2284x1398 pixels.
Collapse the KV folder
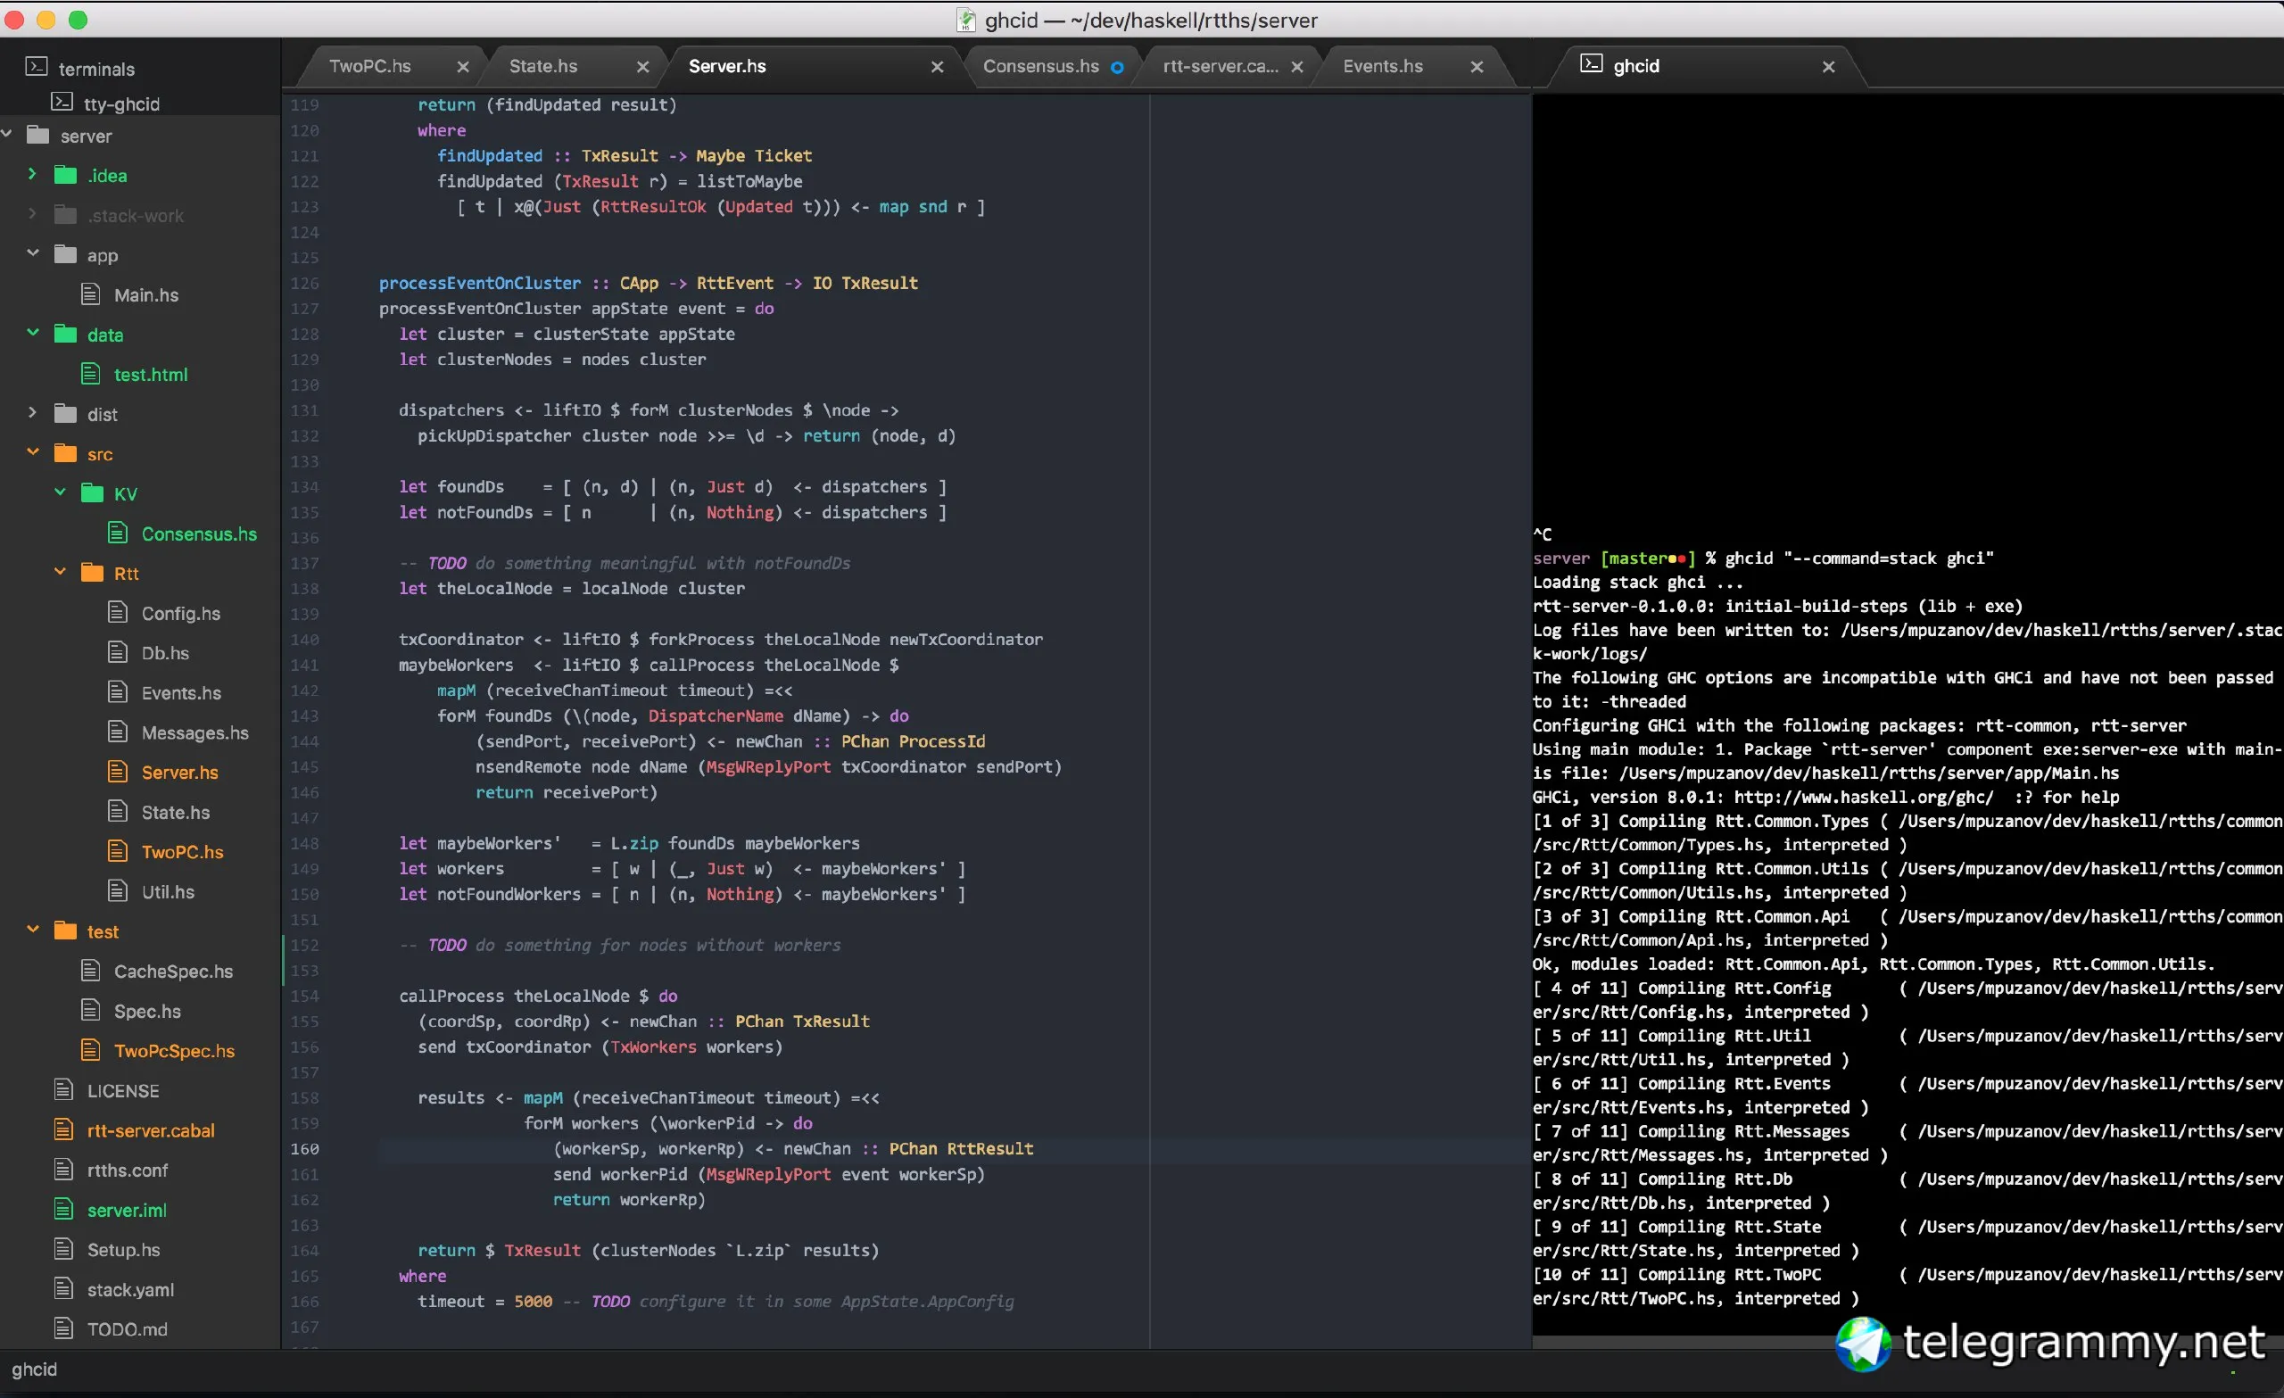coord(59,492)
